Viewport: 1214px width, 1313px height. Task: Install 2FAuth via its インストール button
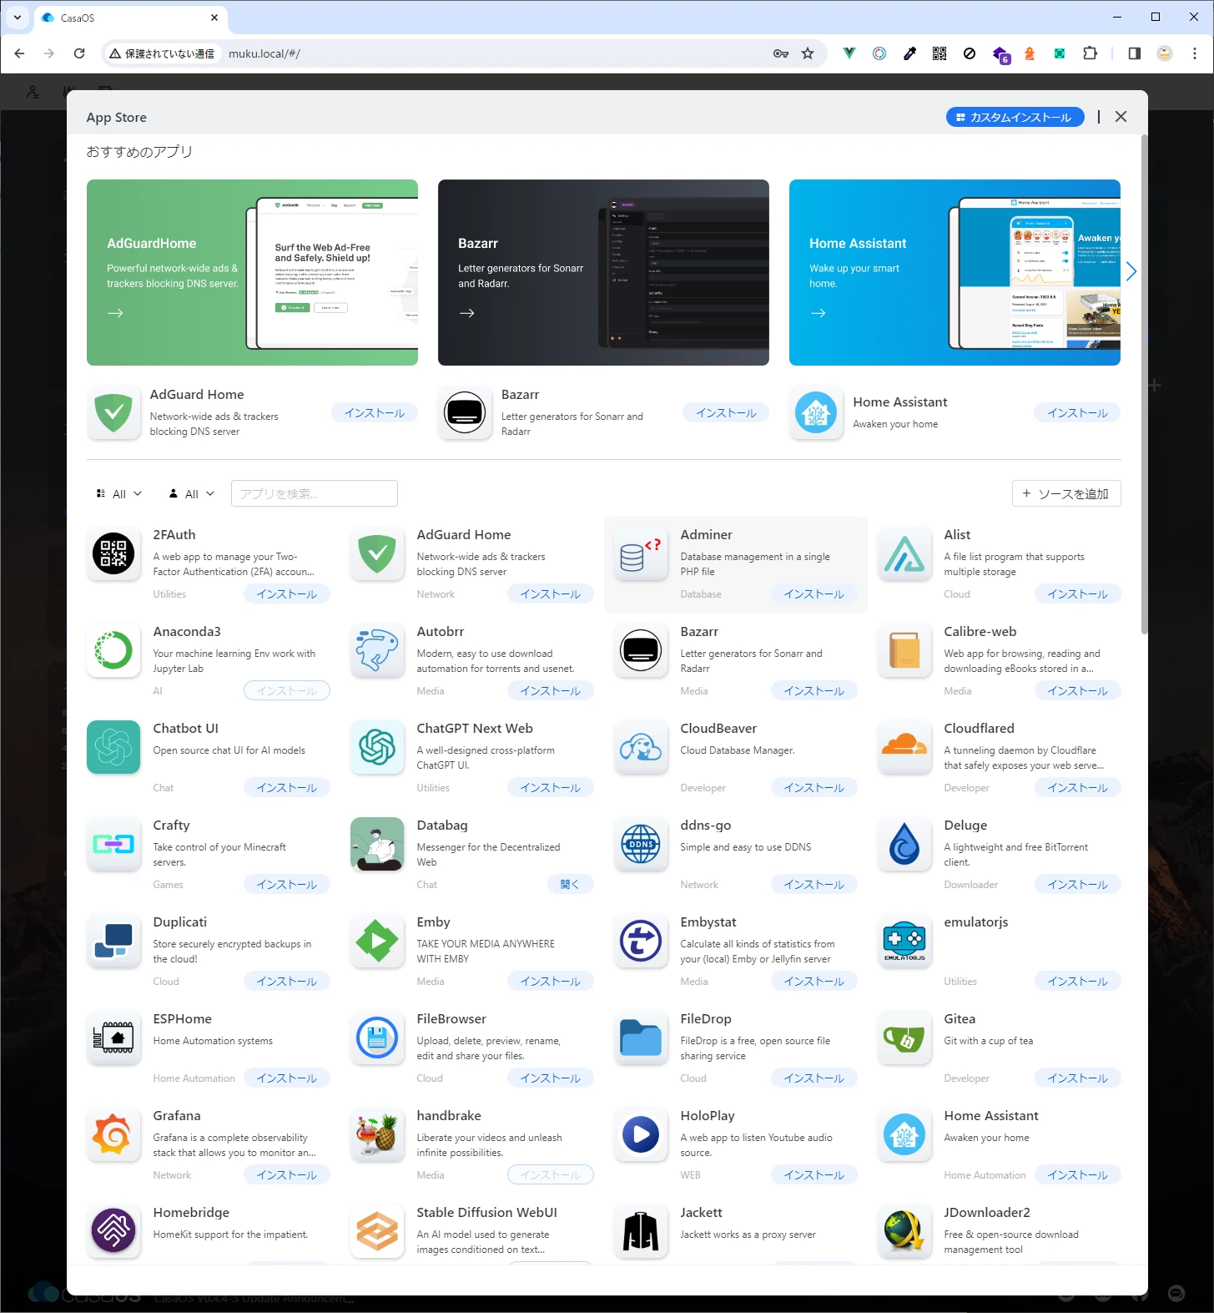tap(287, 594)
